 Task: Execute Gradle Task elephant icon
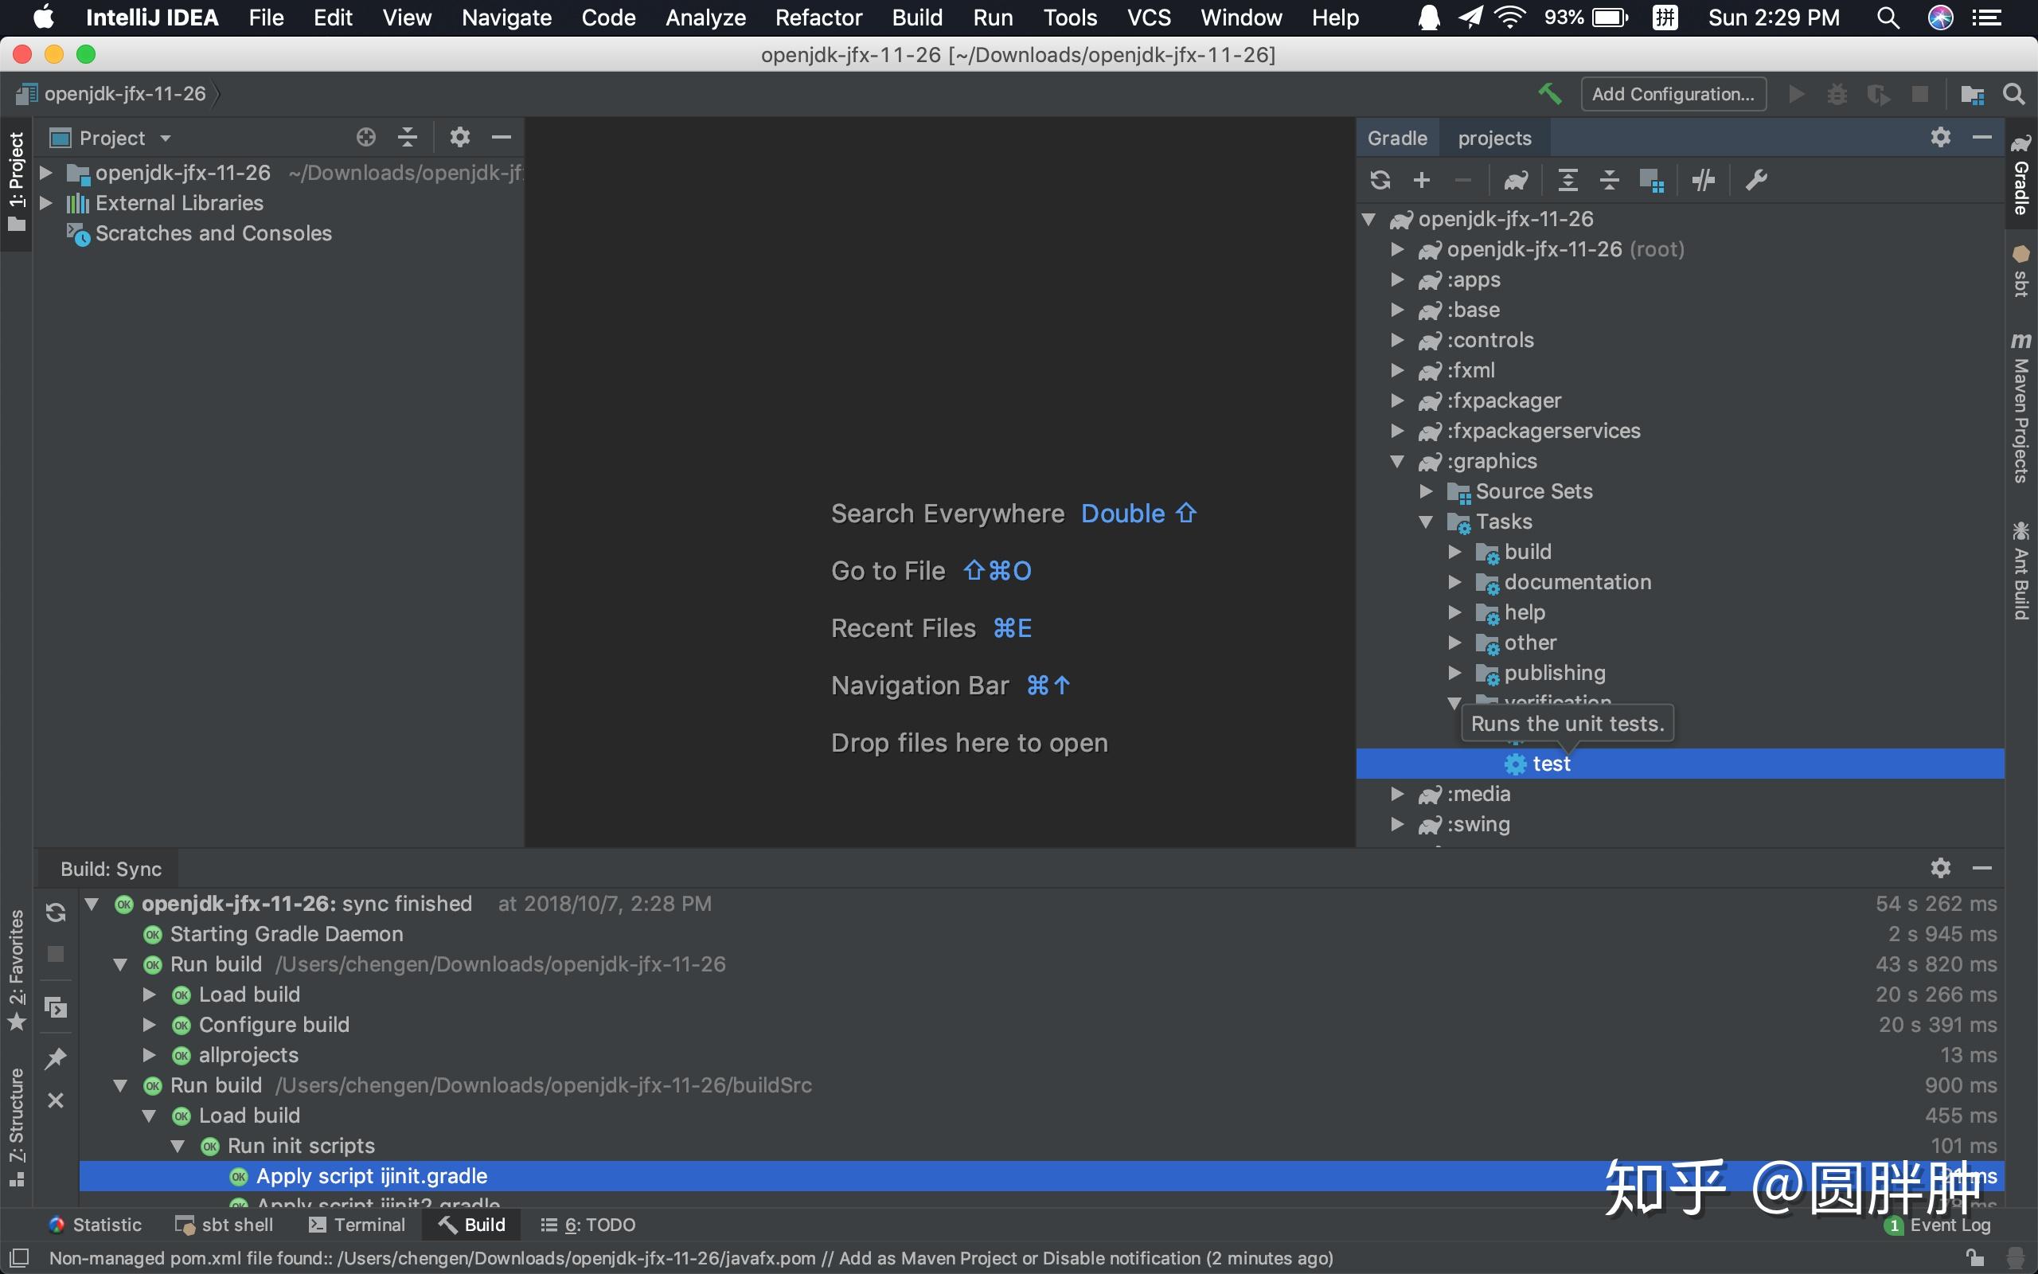(x=1516, y=179)
